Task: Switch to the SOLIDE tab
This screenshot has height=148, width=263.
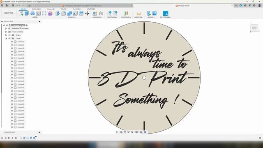Action: pos(23,9)
